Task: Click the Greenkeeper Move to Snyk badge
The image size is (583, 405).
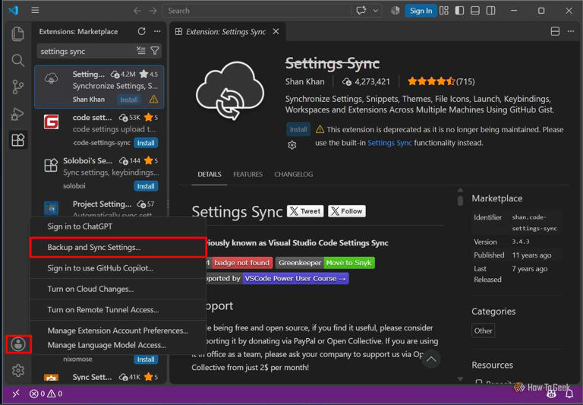Action: click(x=325, y=263)
